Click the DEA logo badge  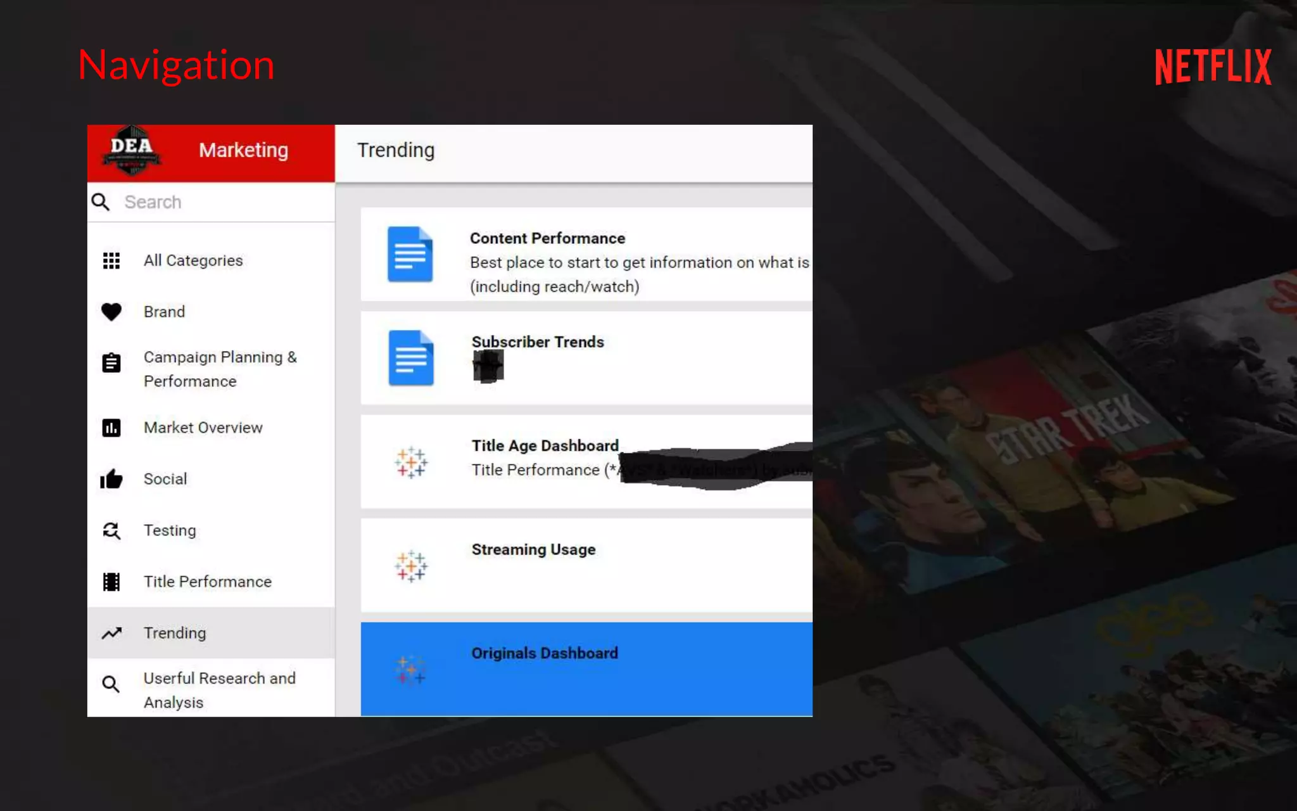(131, 151)
